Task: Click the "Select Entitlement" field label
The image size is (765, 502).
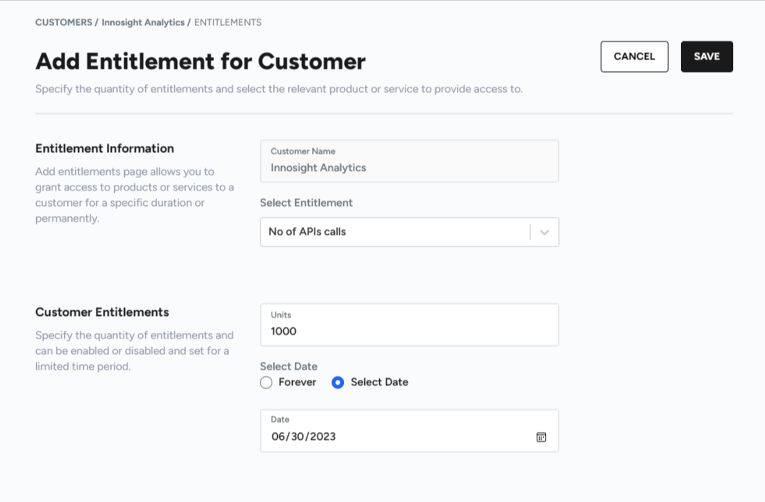Action: click(x=306, y=203)
